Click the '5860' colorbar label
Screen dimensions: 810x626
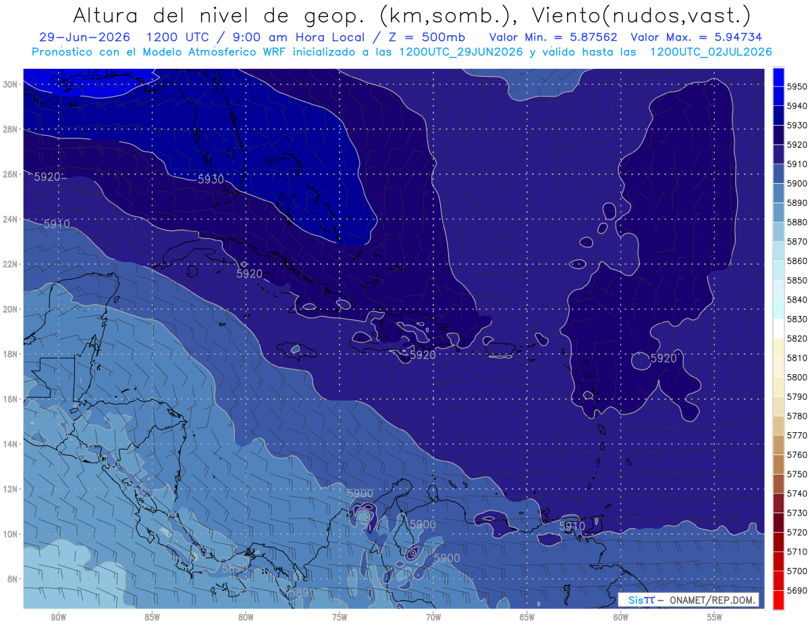tap(797, 261)
